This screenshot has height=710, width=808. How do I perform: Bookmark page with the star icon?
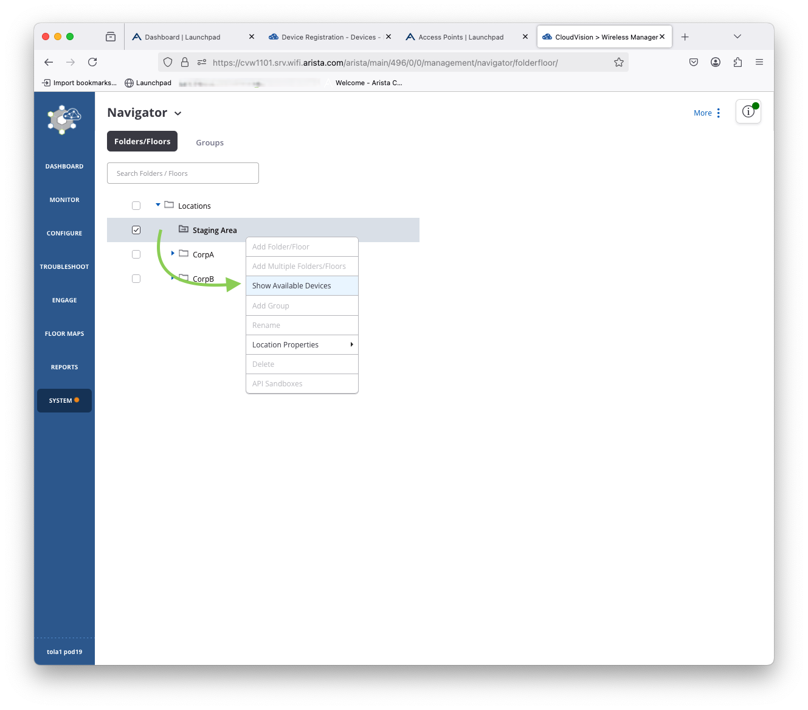[618, 62]
